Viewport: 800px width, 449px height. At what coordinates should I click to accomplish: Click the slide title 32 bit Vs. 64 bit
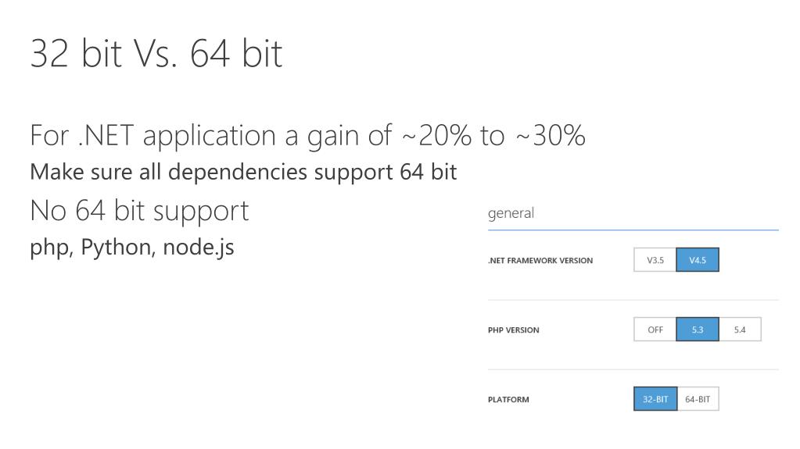[156, 54]
